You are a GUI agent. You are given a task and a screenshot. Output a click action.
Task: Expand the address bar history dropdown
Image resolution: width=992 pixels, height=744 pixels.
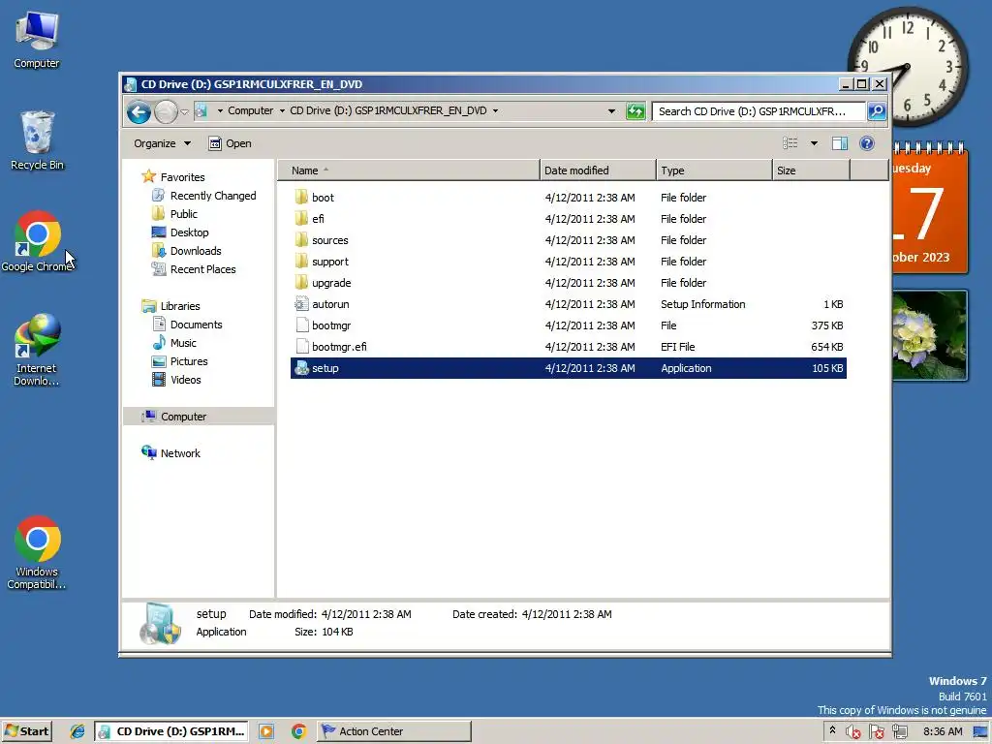pos(611,111)
